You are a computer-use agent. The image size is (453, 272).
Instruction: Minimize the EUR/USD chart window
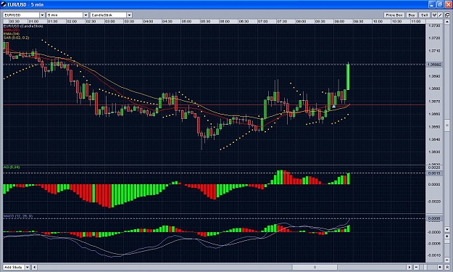pos(432,4)
